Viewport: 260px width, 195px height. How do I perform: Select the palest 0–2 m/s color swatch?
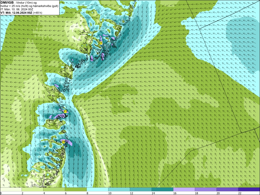coord(11,189)
